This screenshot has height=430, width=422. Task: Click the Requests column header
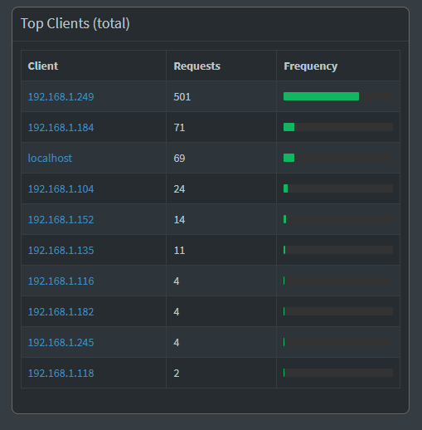(x=196, y=66)
